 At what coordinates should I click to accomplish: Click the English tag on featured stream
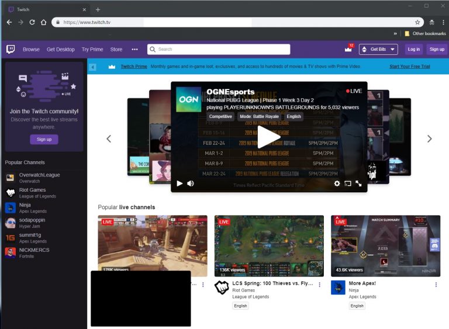[294, 116]
